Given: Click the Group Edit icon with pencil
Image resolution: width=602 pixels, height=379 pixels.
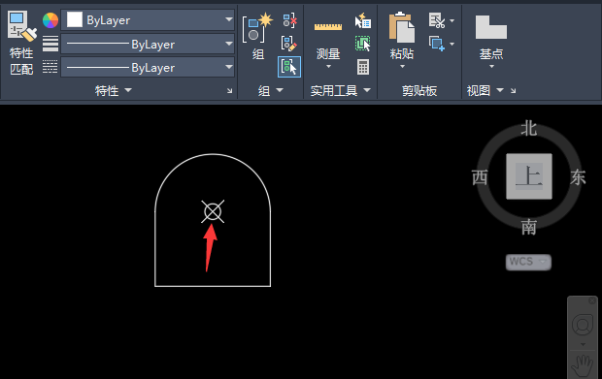Looking at the screenshot, I should tap(289, 44).
